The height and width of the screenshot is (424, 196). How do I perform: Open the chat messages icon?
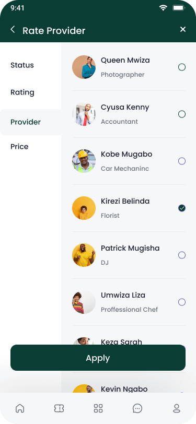(x=137, y=408)
